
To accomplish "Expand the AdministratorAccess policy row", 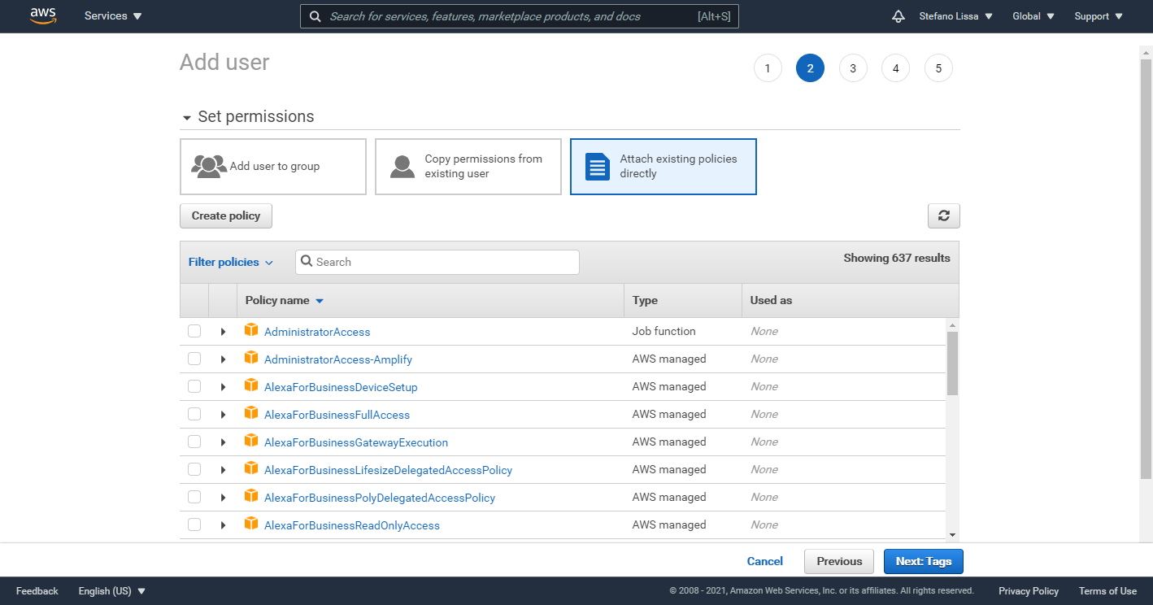I will pos(223,332).
